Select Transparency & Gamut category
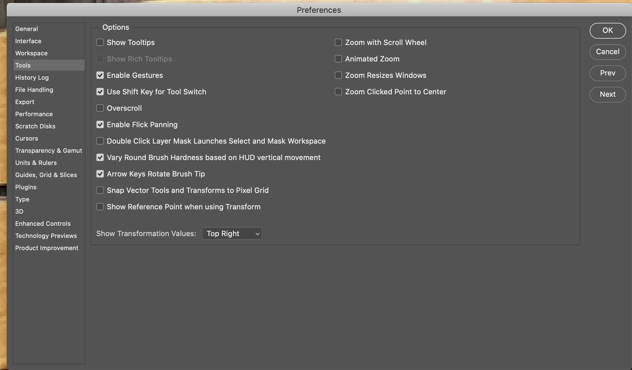Viewport: 632px width, 370px height. point(48,151)
